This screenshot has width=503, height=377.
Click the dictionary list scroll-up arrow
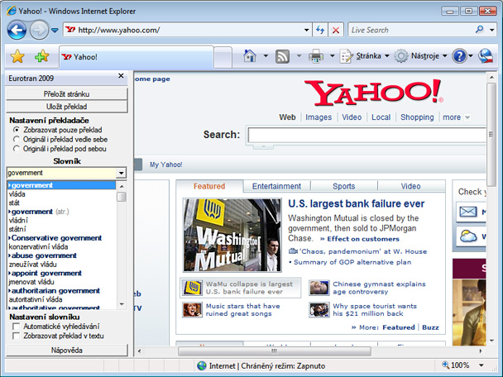(122, 186)
